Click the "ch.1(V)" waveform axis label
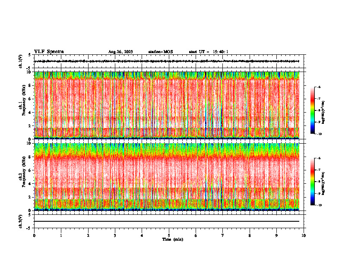This screenshot has height=264, width=342. tap(21, 61)
